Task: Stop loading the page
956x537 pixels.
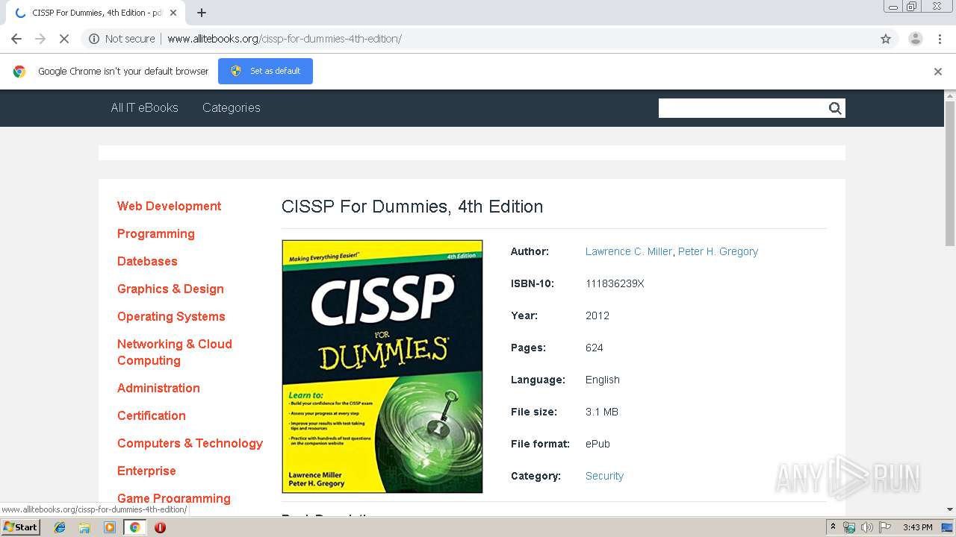Action: (64, 39)
